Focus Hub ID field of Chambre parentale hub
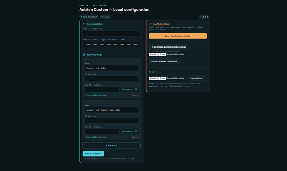Screen dimensions: 287x171 pyautogui.click(x=102, y=132)
